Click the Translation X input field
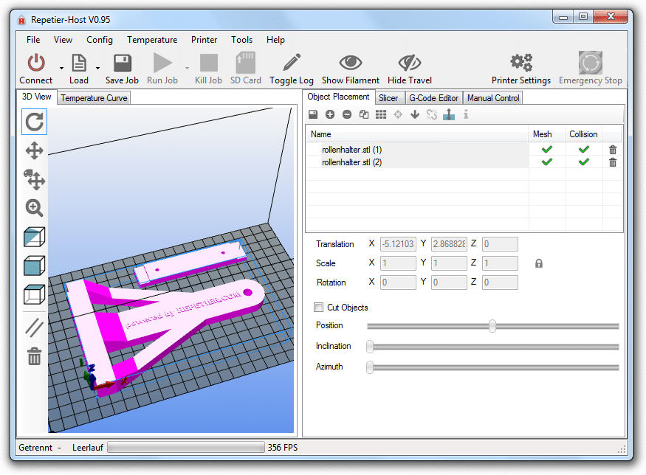Image resolution: width=646 pixels, height=475 pixels. (x=398, y=243)
